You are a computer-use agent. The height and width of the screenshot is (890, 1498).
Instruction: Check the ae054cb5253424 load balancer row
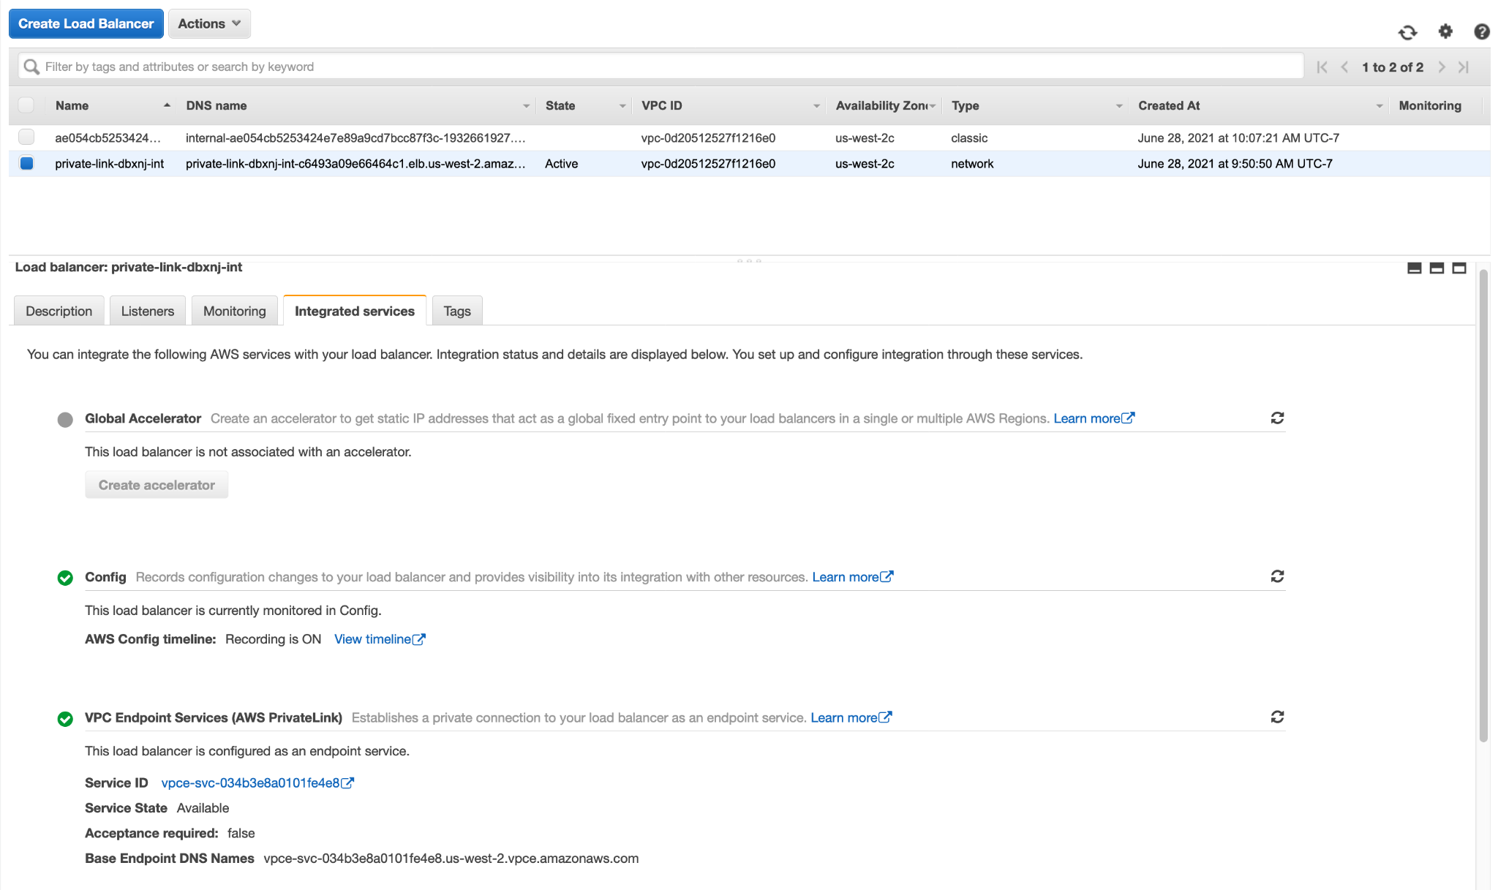pos(26,137)
